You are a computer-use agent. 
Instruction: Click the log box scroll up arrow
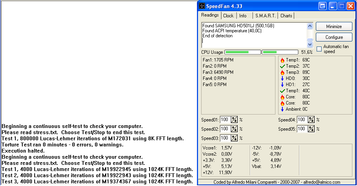[310, 26]
